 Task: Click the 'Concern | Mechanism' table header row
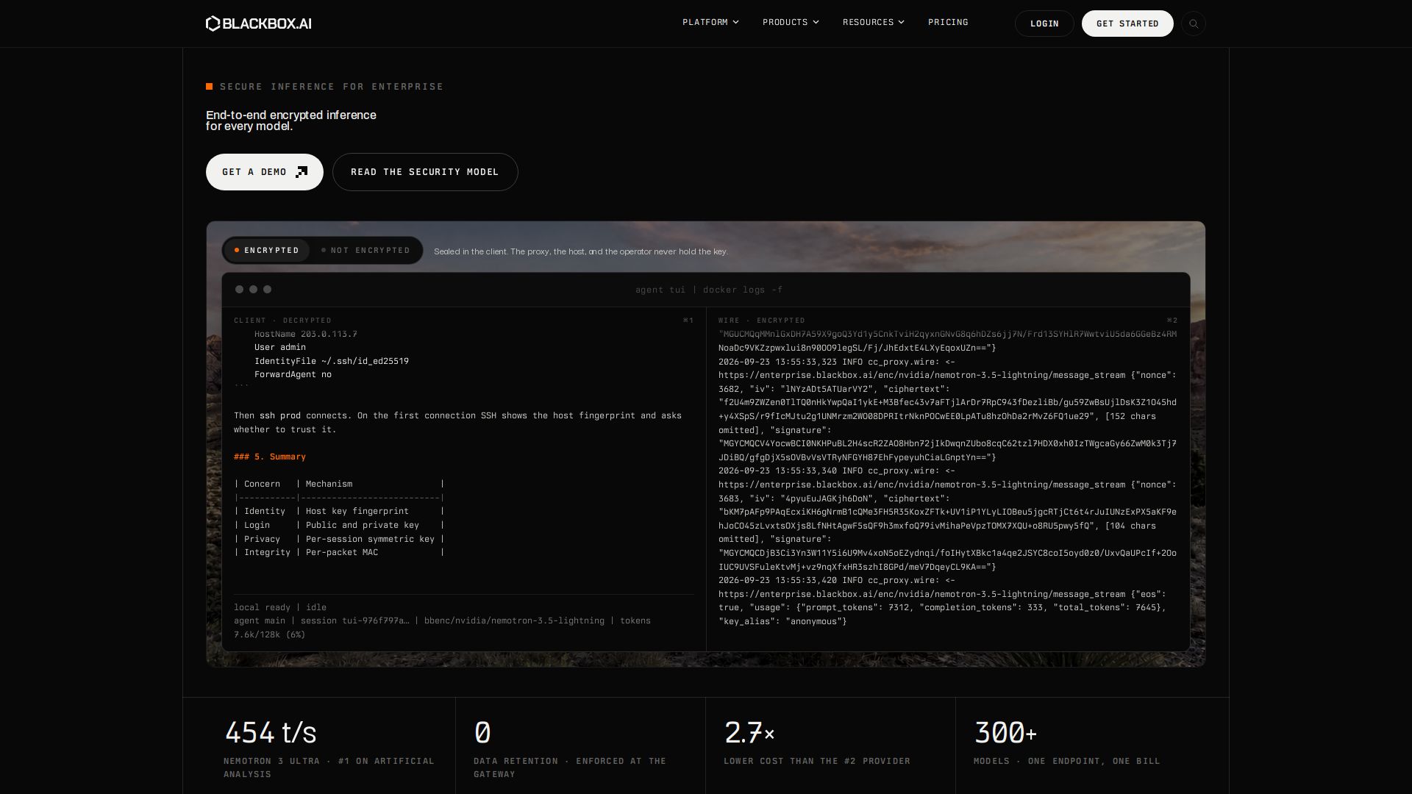339,484
